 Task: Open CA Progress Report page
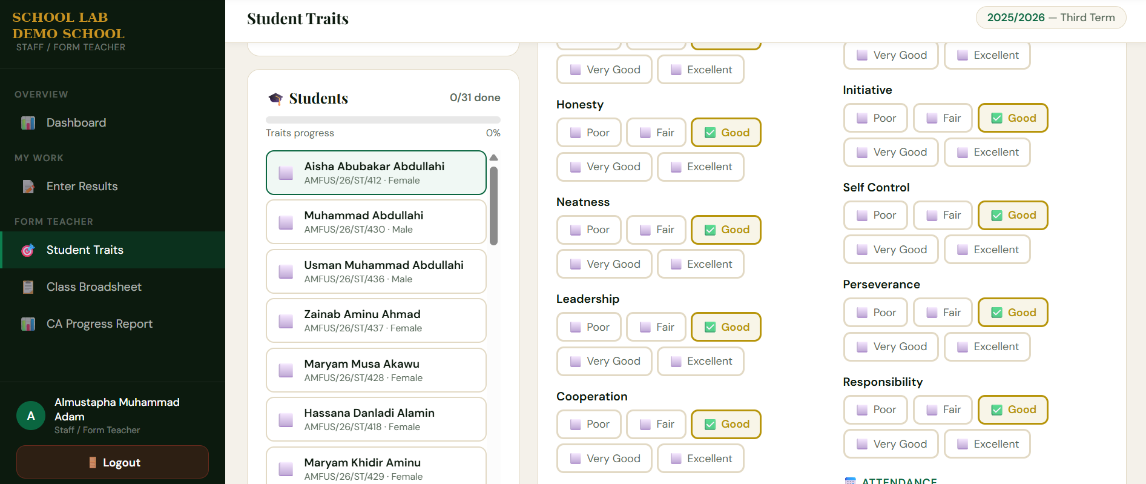[113, 324]
